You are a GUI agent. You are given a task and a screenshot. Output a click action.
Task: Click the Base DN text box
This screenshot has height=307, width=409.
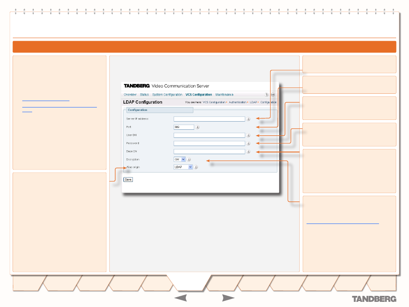click(x=210, y=152)
